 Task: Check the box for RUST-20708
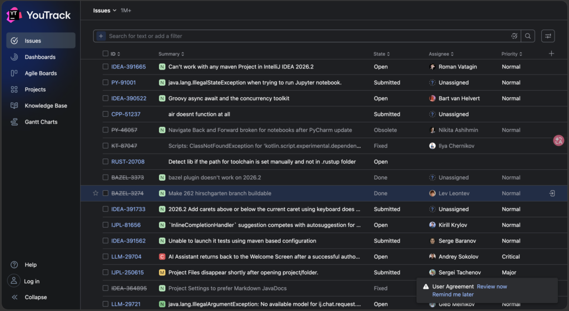pyautogui.click(x=105, y=162)
